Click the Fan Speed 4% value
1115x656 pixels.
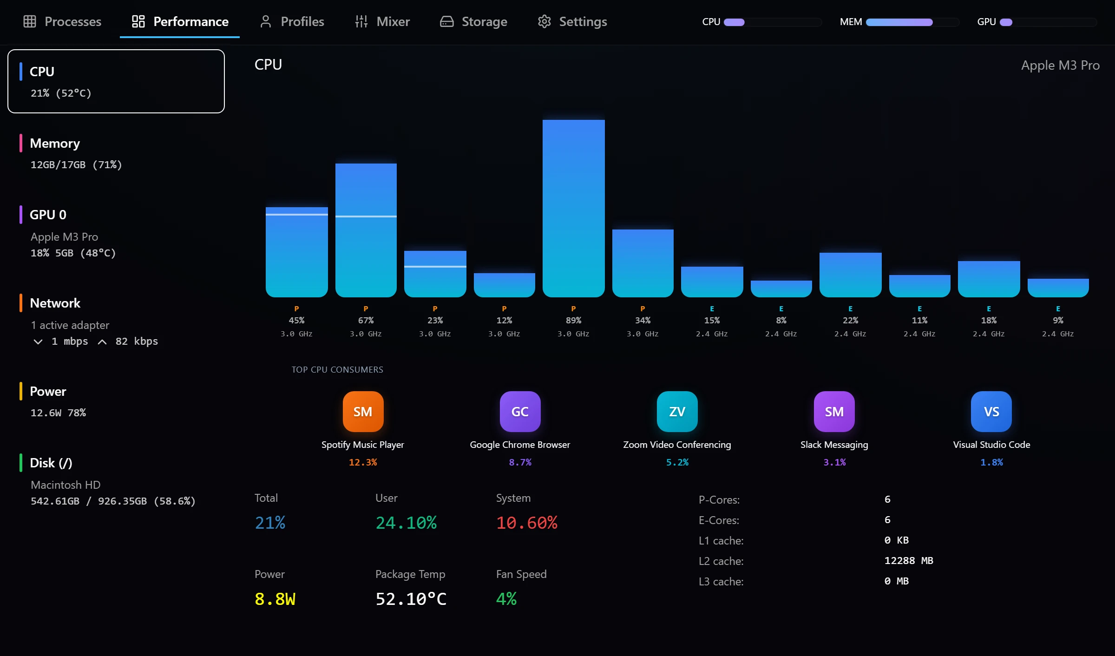coord(506,599)
